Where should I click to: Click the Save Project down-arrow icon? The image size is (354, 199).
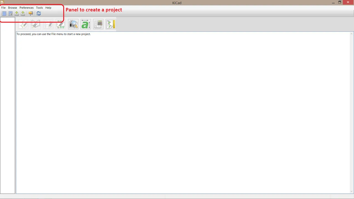pyautogui.click(x=23, y=13)
